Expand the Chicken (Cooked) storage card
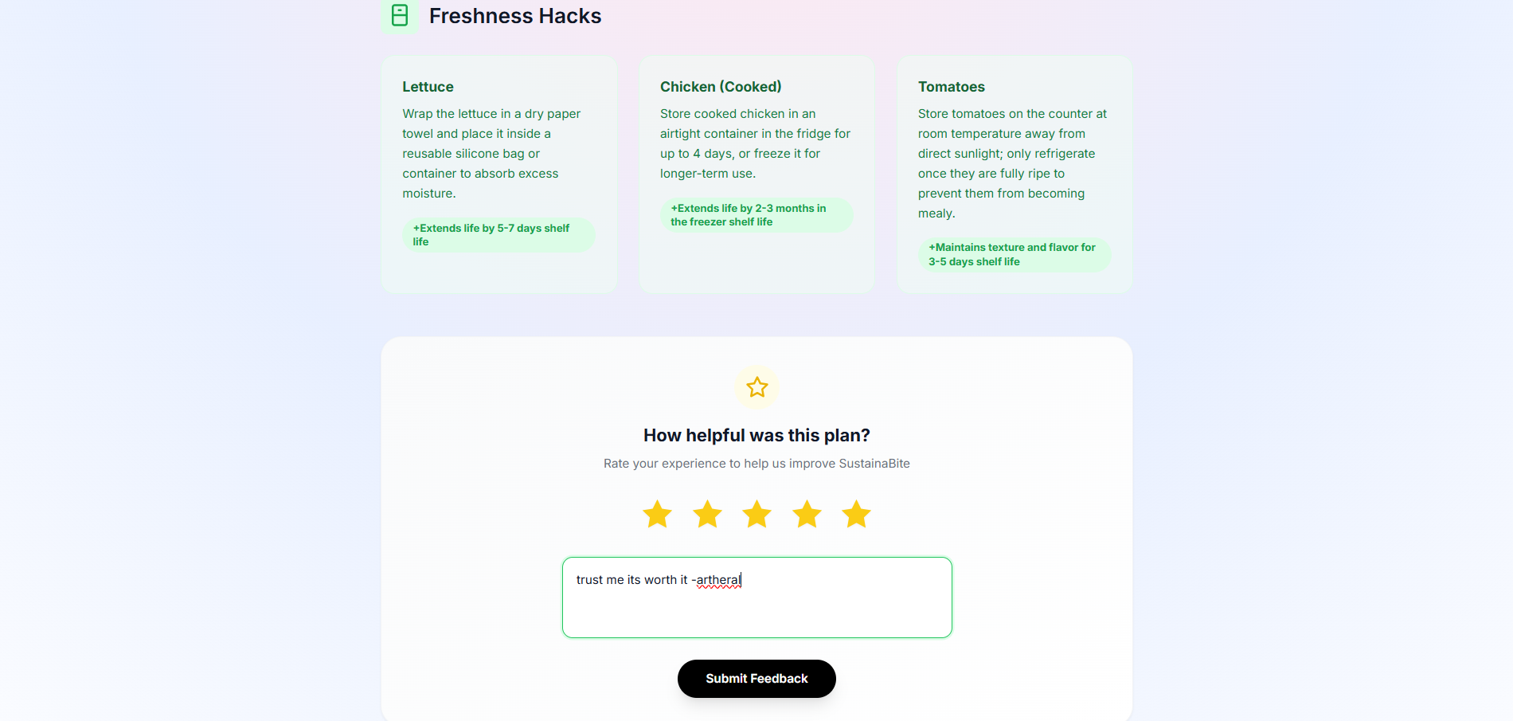Image resolution: width=1513 pixels, height=721 pixels. tap(756, 173)
